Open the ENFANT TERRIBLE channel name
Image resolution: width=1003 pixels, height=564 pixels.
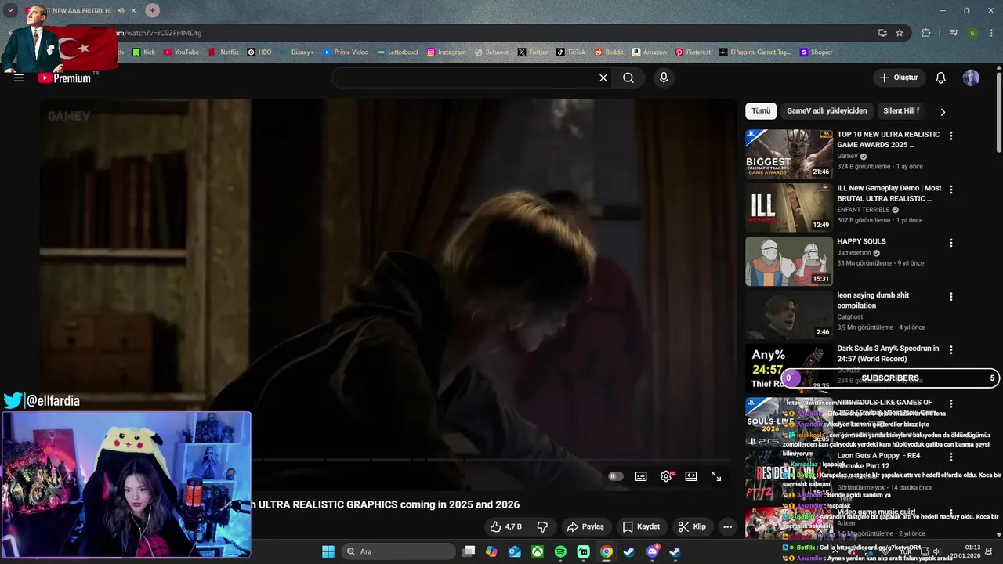click(x=863, y=210)
